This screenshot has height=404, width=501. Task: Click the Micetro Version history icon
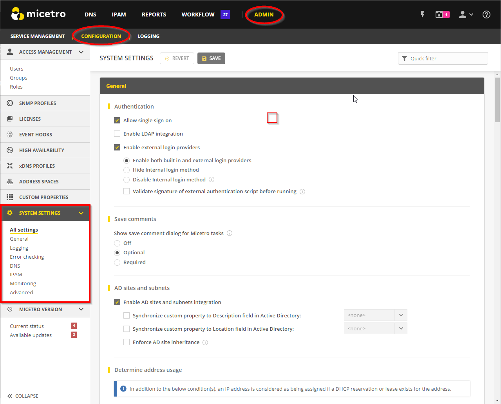click(10, 309)
